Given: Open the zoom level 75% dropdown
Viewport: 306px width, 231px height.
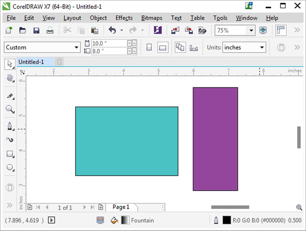Looking at the screenshot, I should click(x=251, y=31).
